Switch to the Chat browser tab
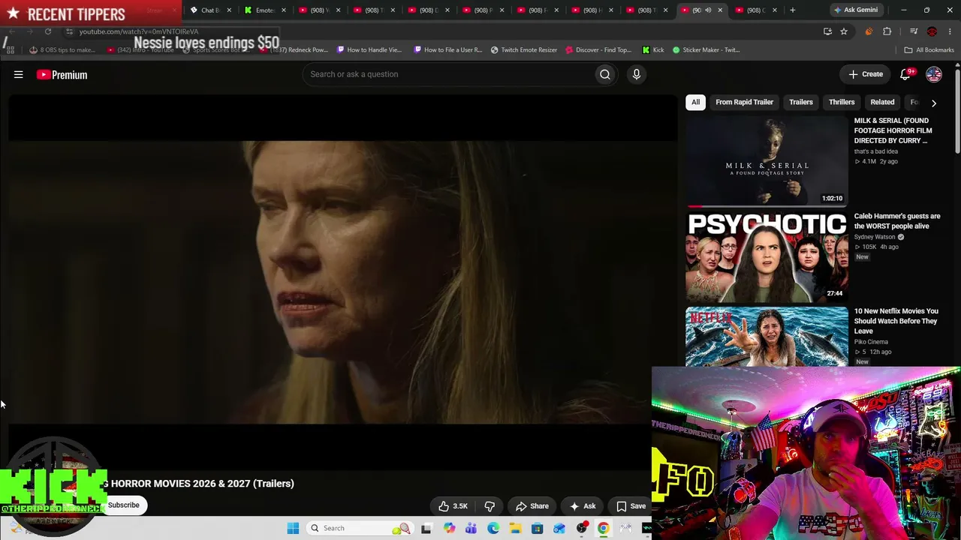 (x=209, y=10)
